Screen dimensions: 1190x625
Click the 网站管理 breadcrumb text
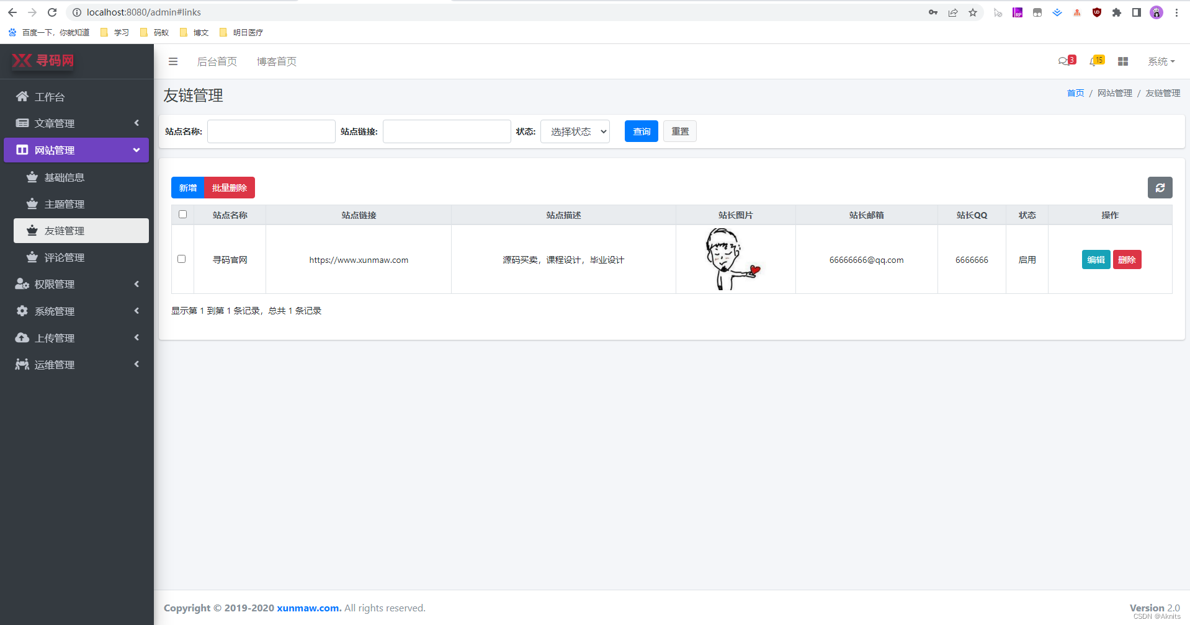pyautogui.click(x=1114, y=93)
